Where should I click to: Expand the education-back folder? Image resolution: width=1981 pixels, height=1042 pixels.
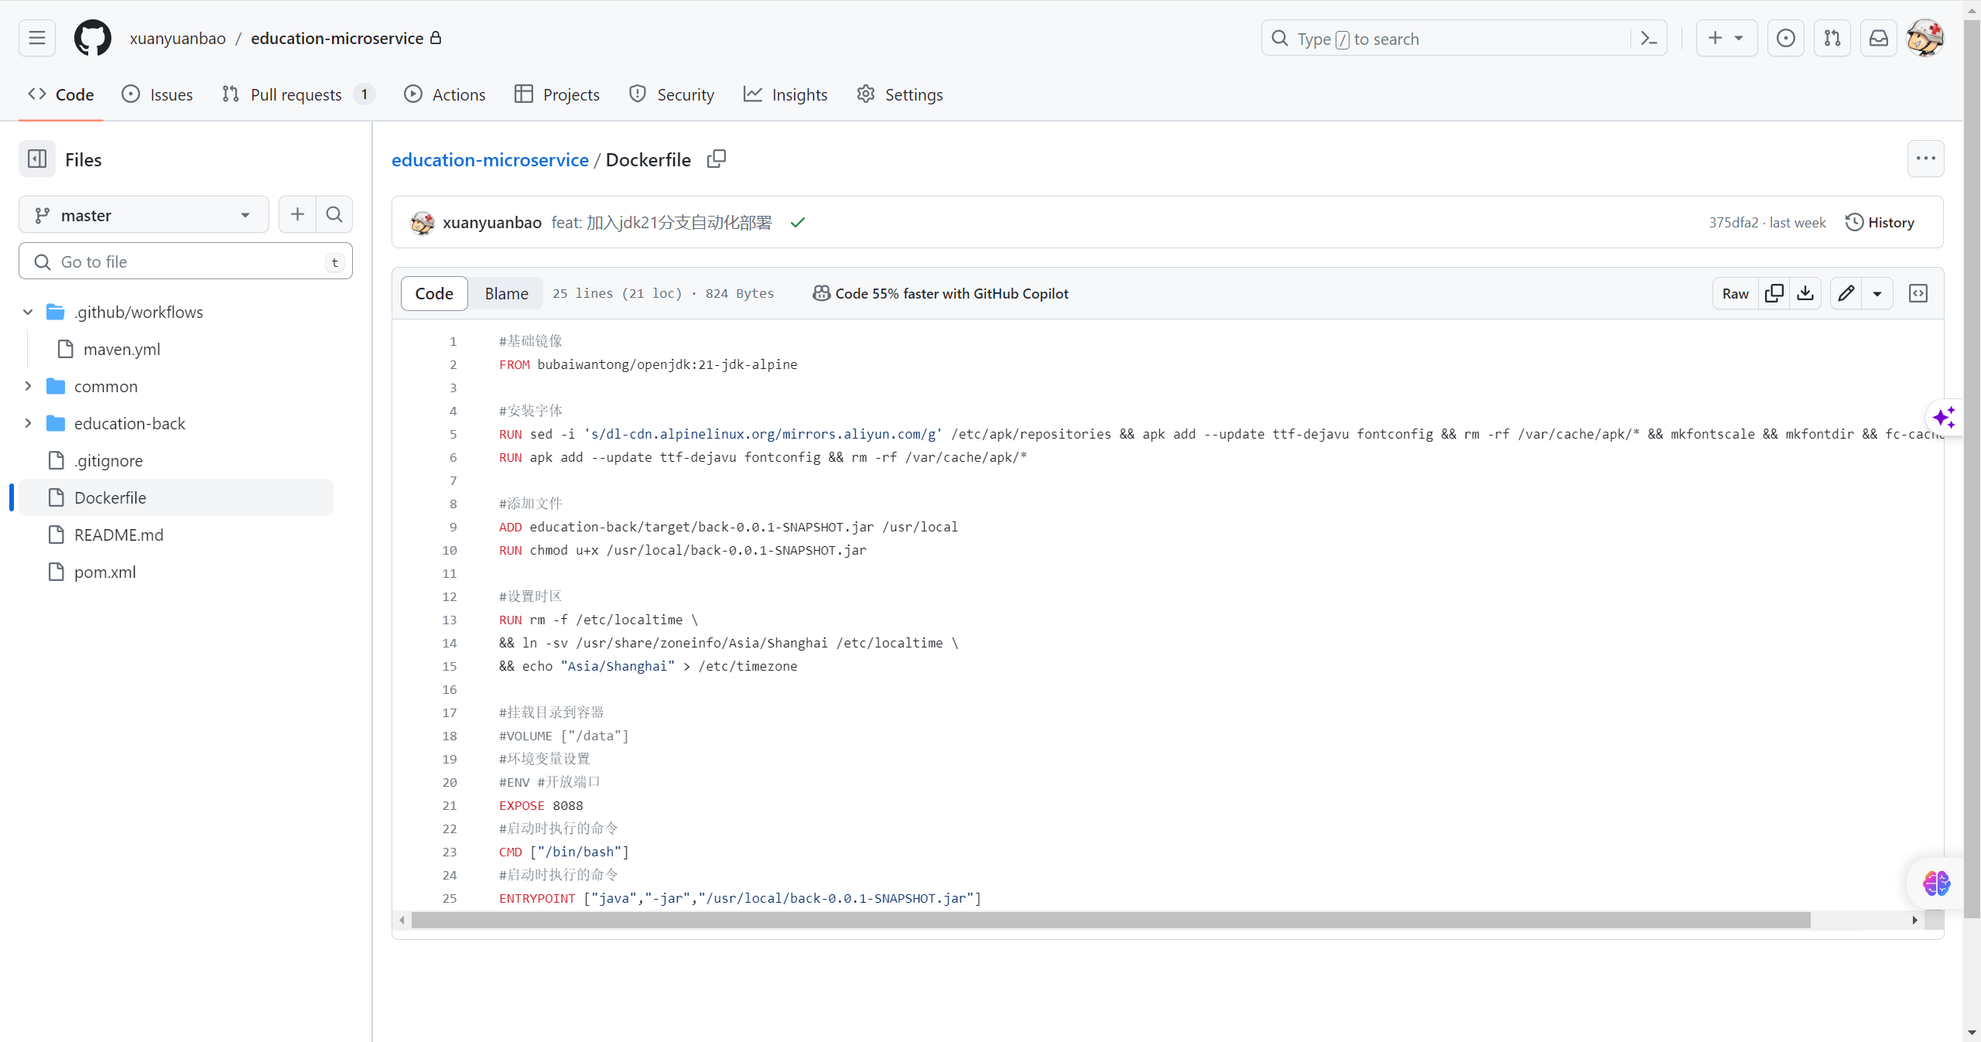(x=28, y=423)
